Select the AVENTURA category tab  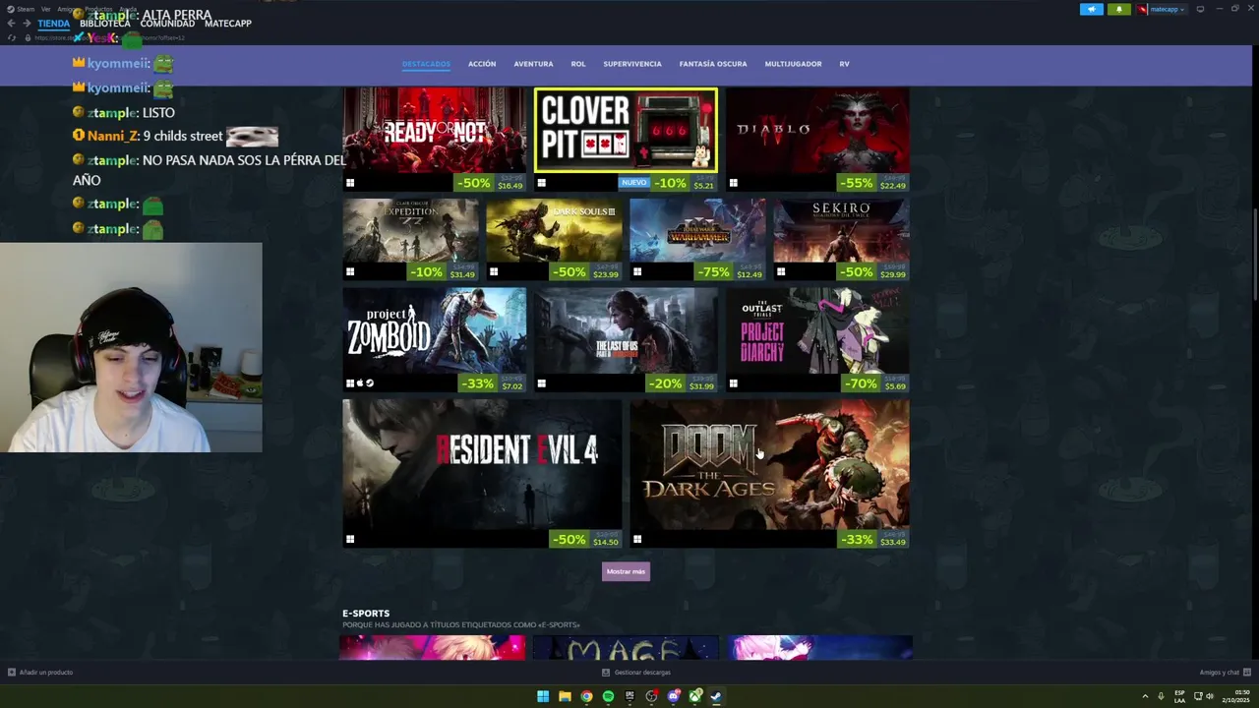pyautogui.click(x=533, y=64)
